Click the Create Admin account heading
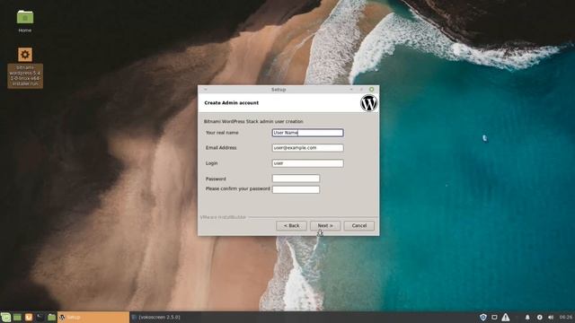Viewport: 575px width, 323px height. click(232, 103)
